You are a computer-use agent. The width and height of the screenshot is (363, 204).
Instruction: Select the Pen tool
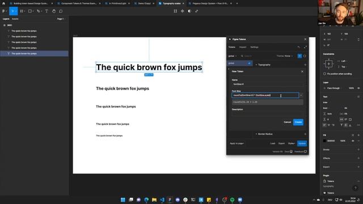click(39, 11)
